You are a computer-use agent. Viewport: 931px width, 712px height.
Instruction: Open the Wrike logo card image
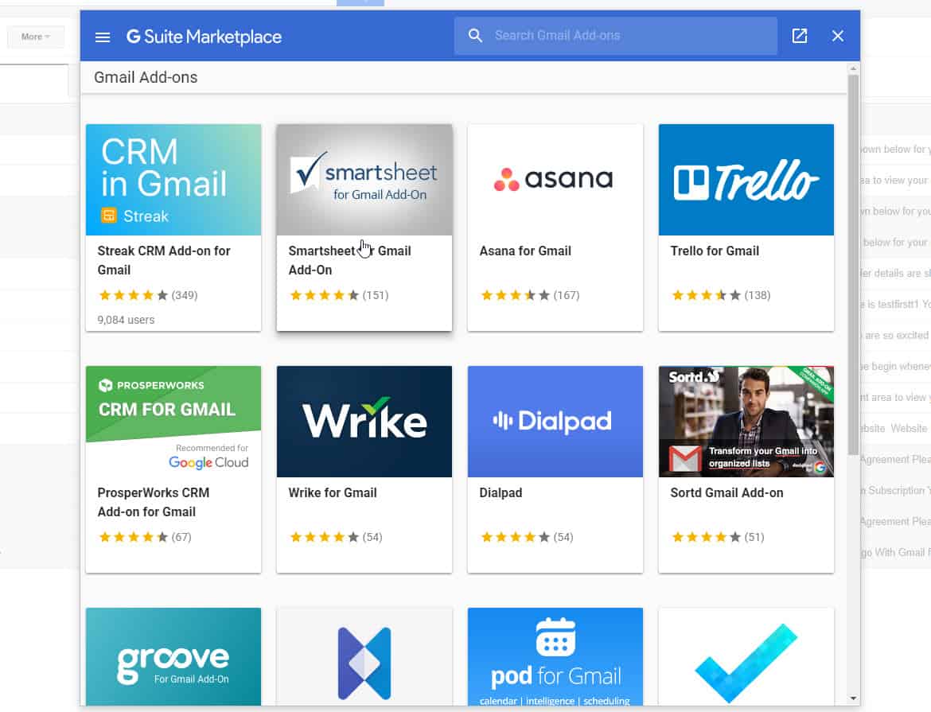(364, 422)
